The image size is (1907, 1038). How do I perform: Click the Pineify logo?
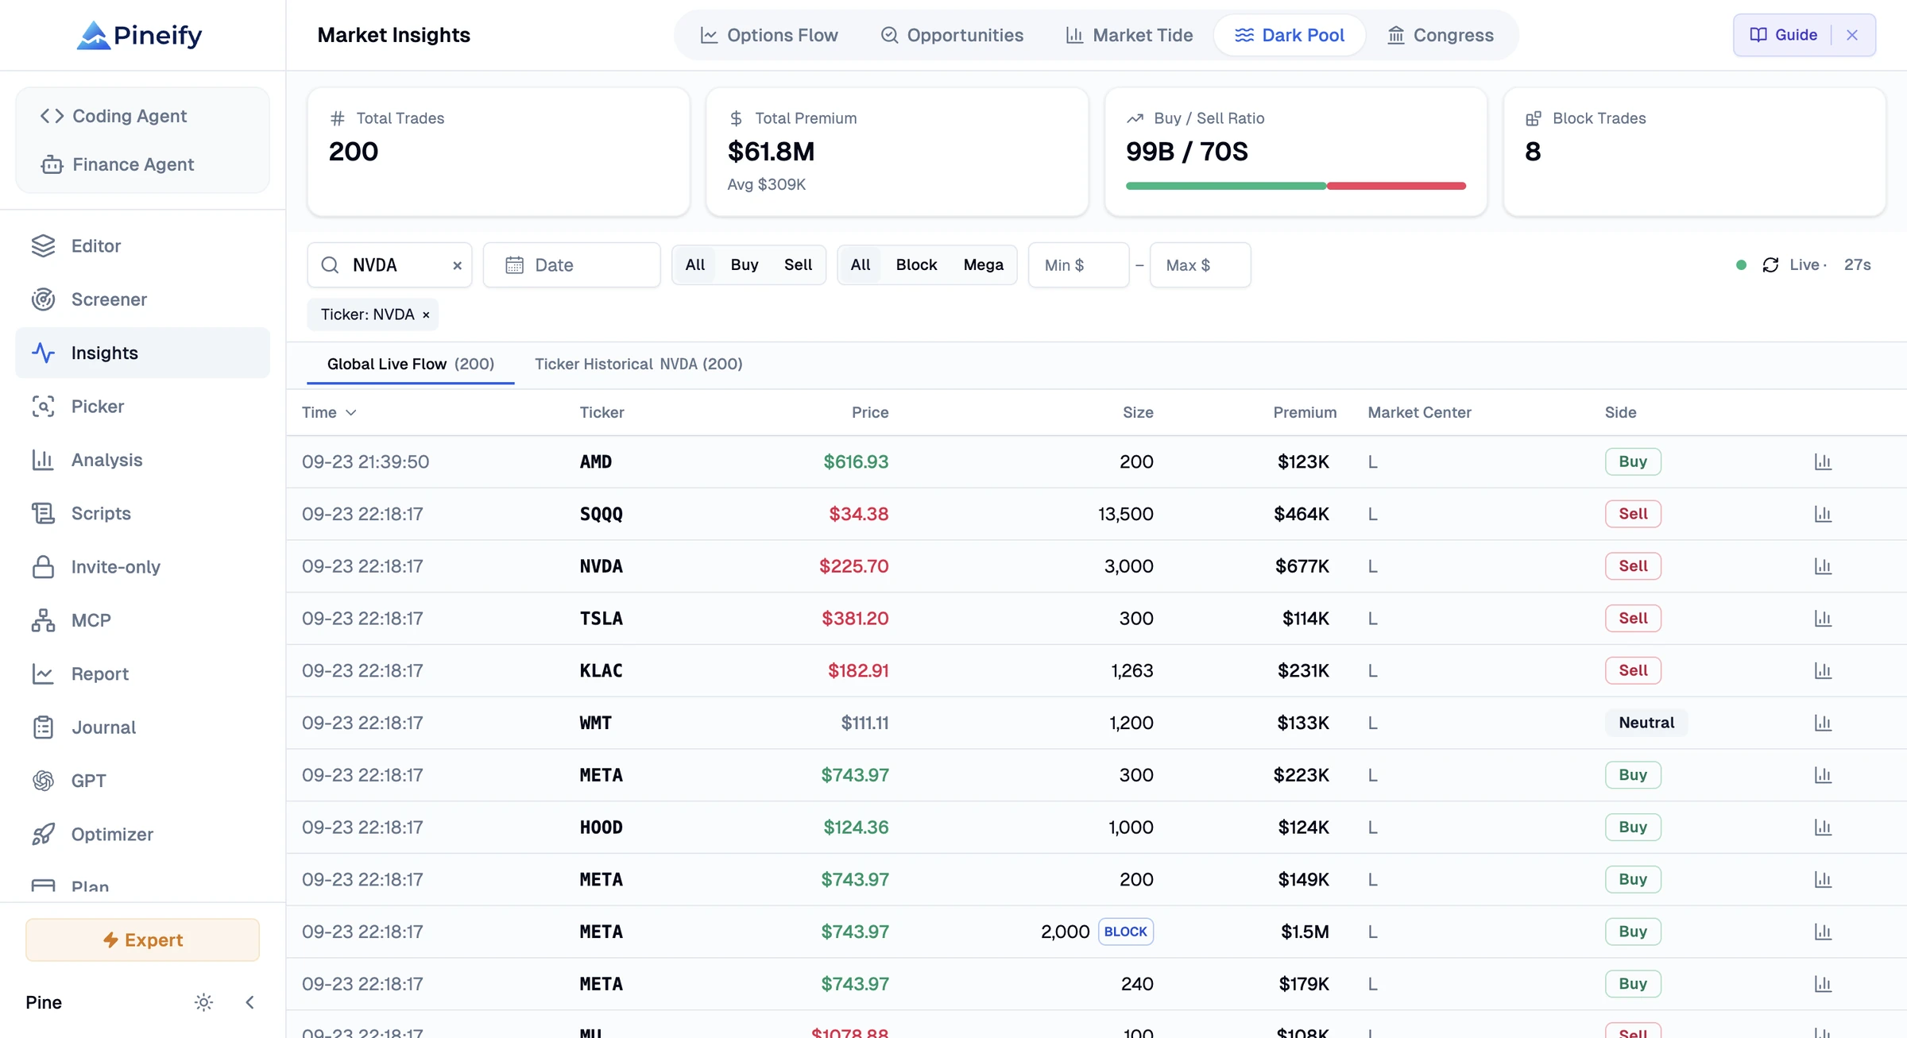(x=140, y=35)
